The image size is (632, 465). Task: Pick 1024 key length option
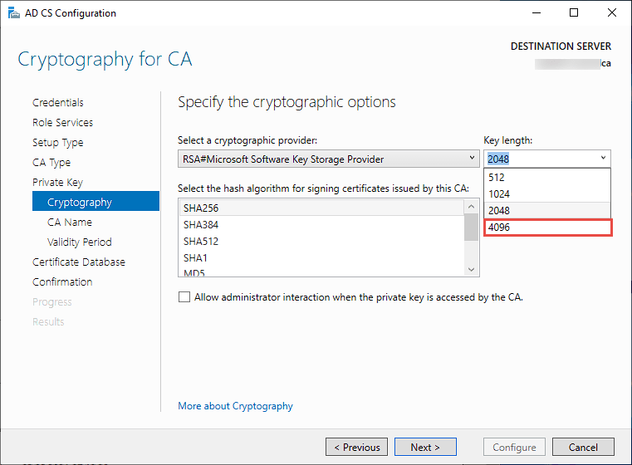(x=548, y=193)
